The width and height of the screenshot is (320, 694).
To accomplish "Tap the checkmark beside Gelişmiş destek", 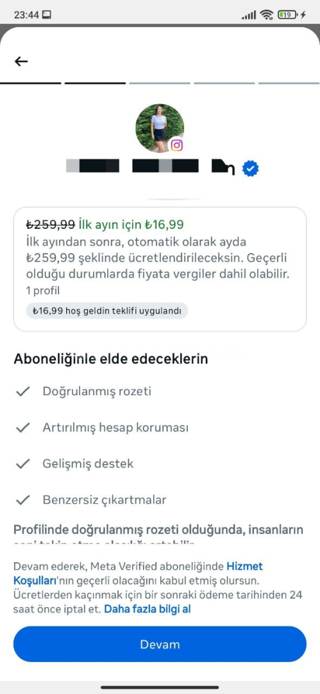I will click(22, 464).
